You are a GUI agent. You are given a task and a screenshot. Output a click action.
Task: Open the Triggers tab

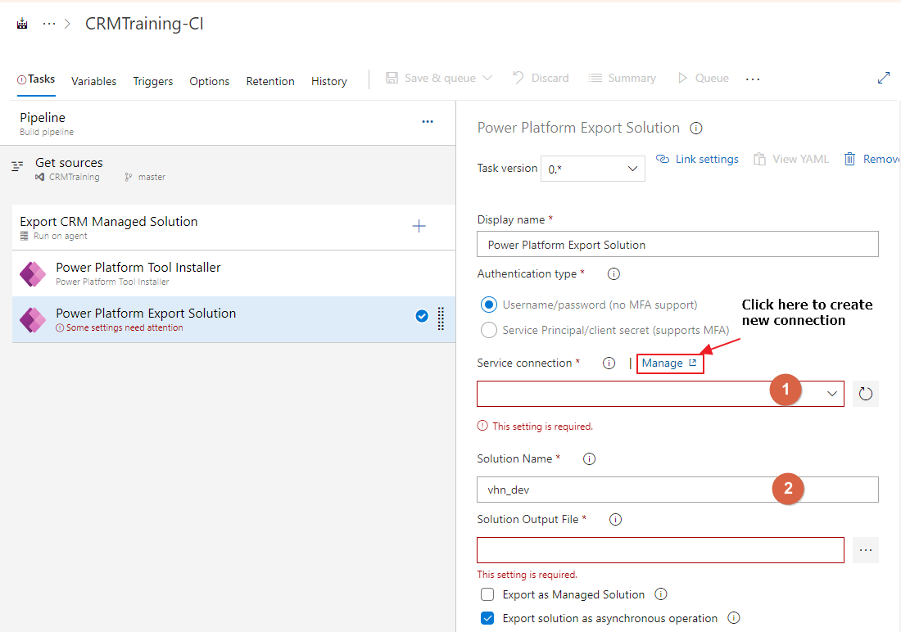click(x=153, y=81)
